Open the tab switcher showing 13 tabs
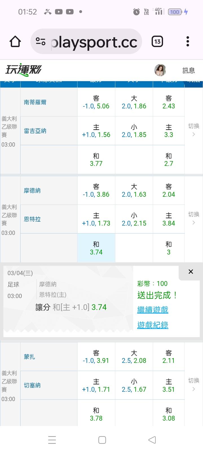This screenshot has width=203, height=454. tap(157, 42)
